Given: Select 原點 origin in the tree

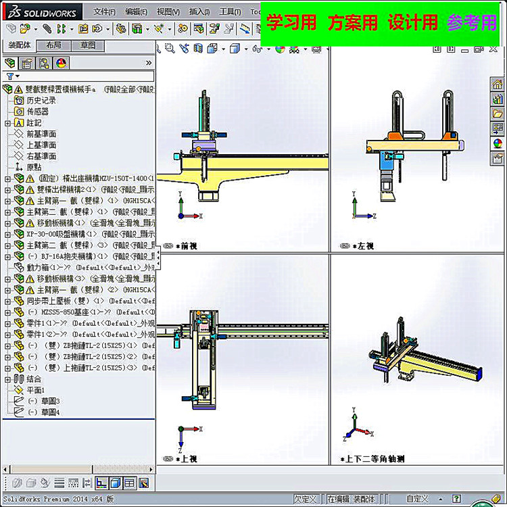Looking at the screenshot, I should click(34, 168).
